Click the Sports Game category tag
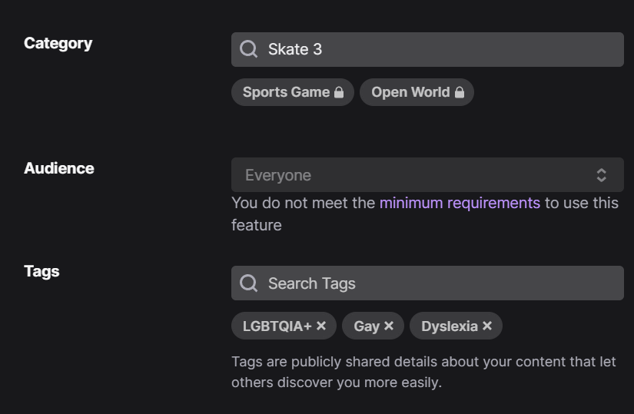 coord(293,92)
